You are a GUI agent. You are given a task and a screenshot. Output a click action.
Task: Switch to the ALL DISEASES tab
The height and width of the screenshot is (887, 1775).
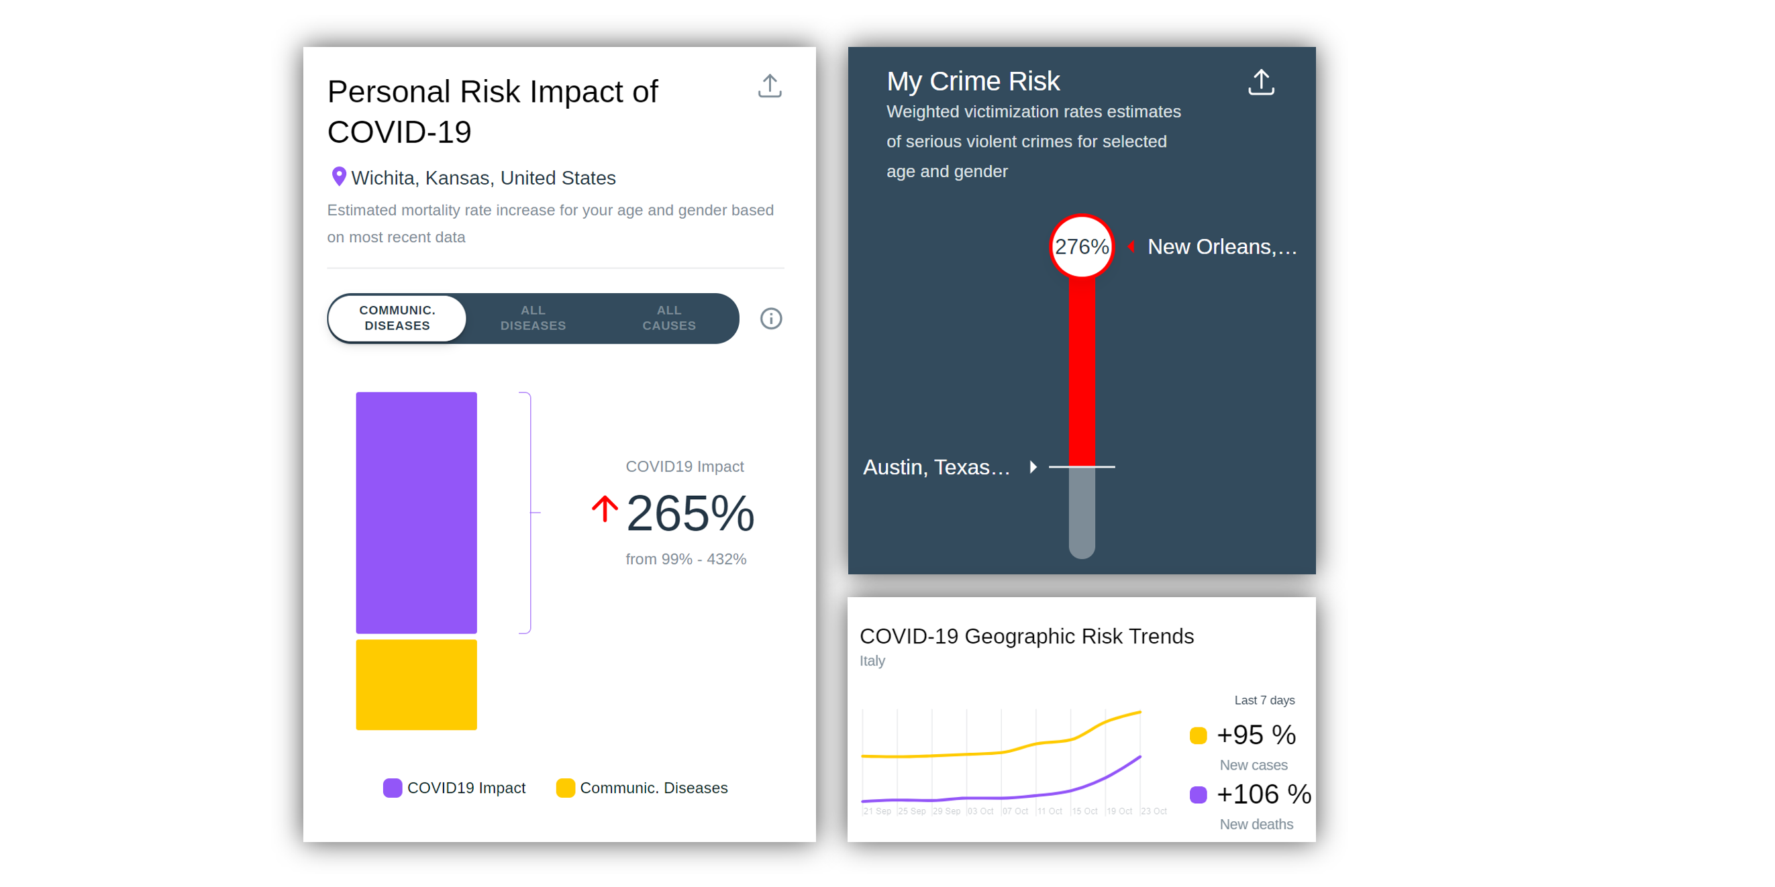click(532, 318)
